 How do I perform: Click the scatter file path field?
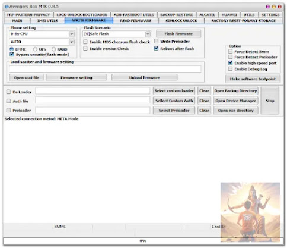coord(105,69)
